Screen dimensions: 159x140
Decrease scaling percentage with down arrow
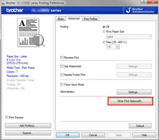click(x=118, y=48)
